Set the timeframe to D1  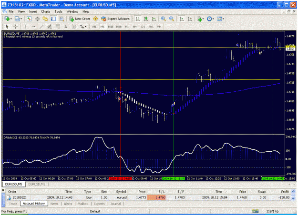coord(143,27)
